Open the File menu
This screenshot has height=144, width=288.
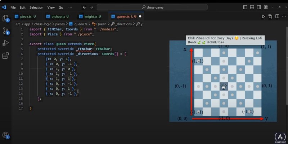13,8
